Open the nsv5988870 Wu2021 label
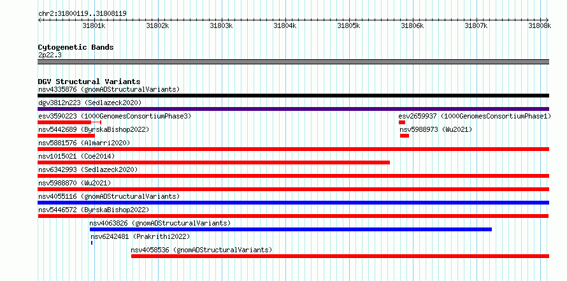Screen dimensions: 567x281 click(x=75, y=183)
